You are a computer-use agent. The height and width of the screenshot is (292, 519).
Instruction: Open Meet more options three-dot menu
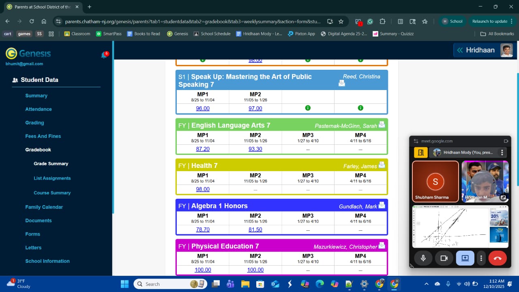pos(481,258)
